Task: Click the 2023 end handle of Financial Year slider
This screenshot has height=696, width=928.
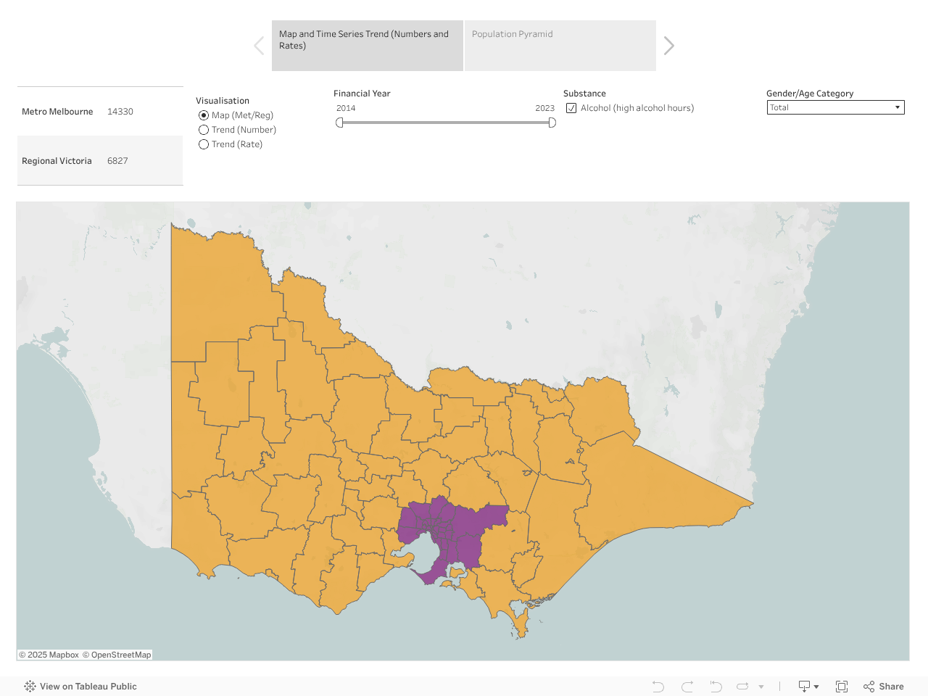Action: [x=552, y=123]
